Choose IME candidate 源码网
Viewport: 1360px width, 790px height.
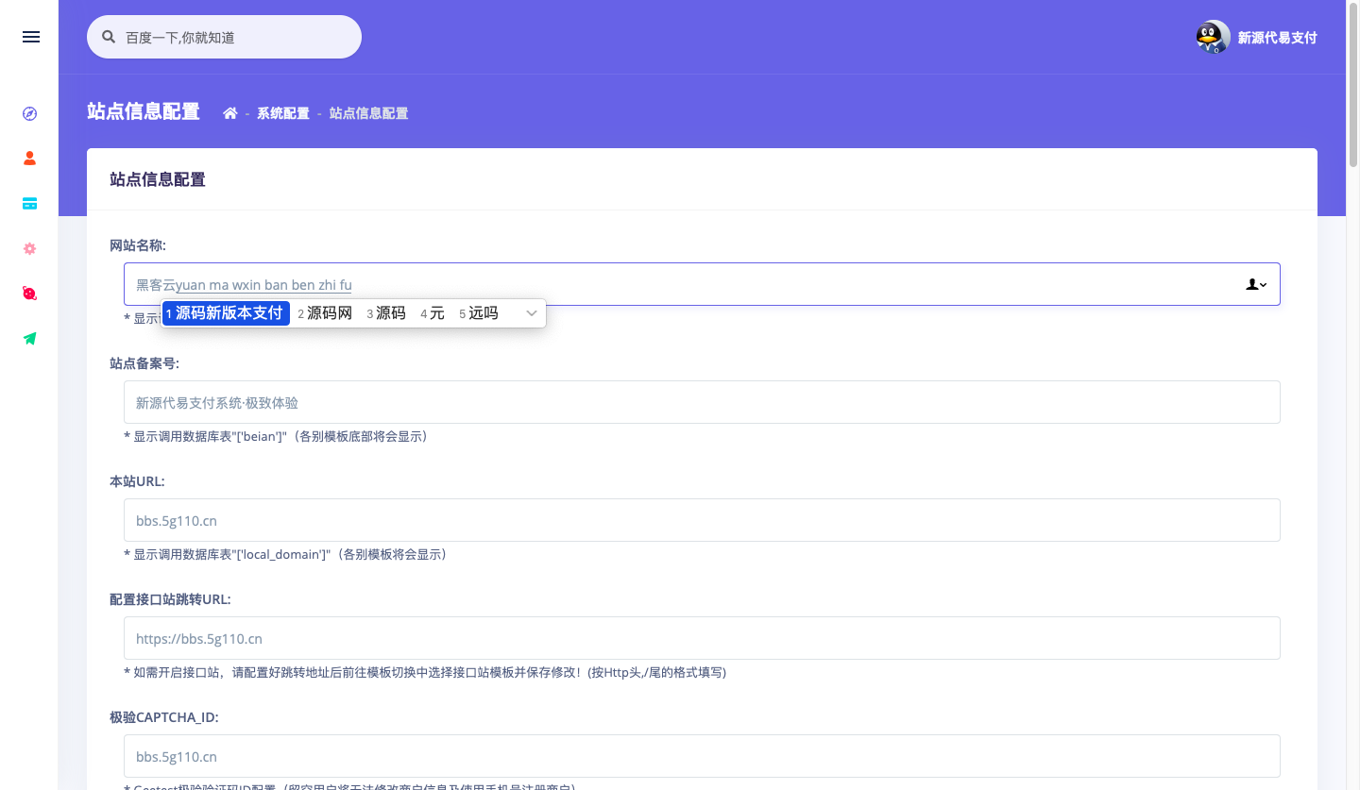(x=326, y=313)
